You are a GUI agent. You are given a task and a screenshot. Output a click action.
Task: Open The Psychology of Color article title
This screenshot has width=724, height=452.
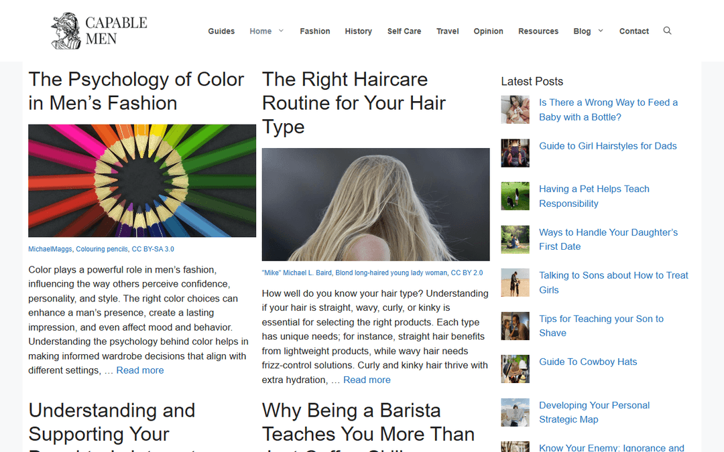[x=136, y=91]
